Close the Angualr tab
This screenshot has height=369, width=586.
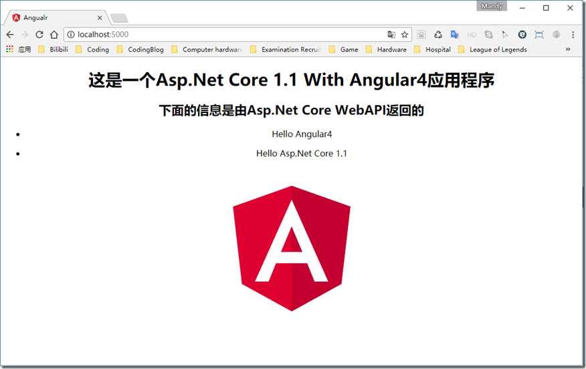point(100,17)
